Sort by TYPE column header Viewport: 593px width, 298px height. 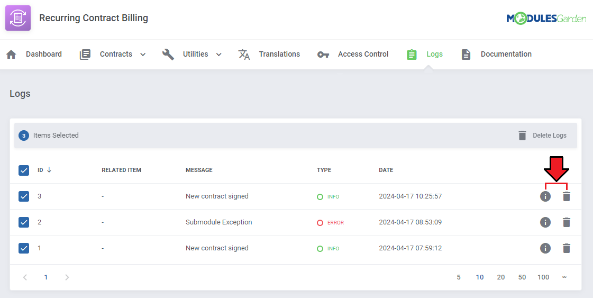[324, 170]
